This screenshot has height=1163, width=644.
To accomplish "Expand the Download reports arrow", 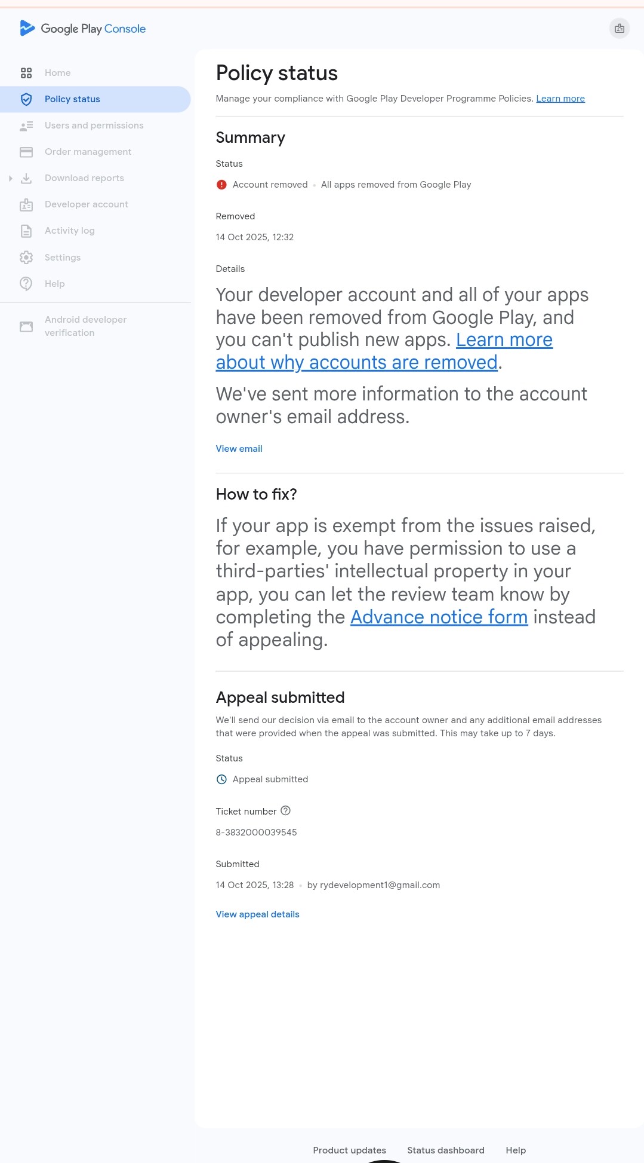I will click(x=11, y=178).
